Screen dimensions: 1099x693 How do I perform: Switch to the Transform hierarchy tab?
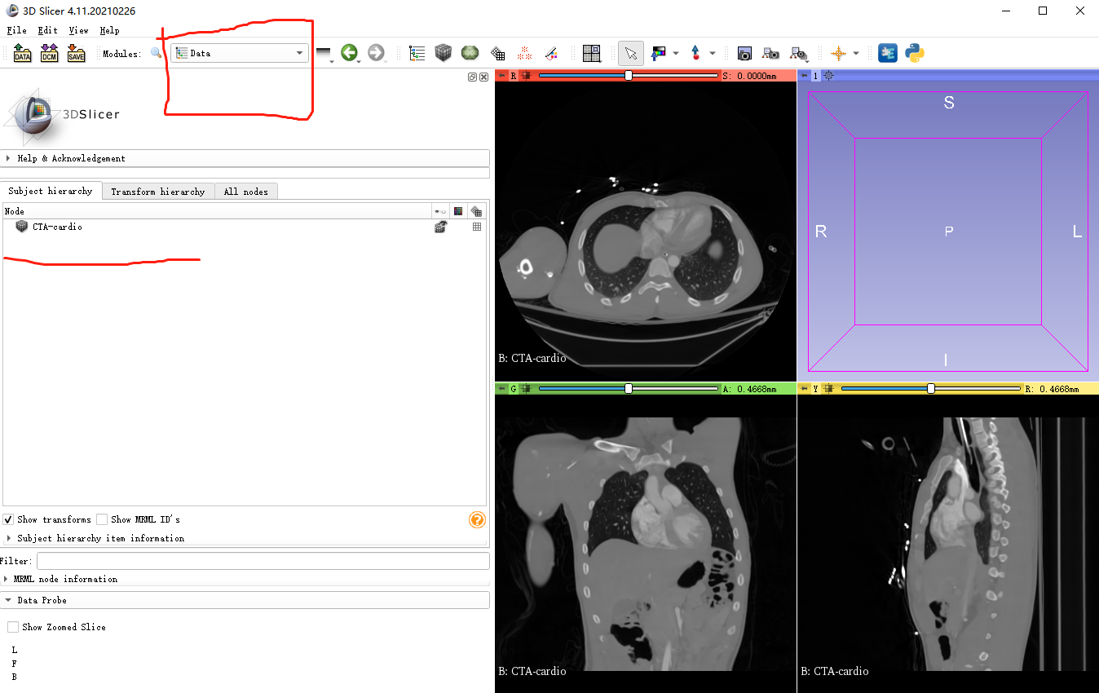point(158,191)
